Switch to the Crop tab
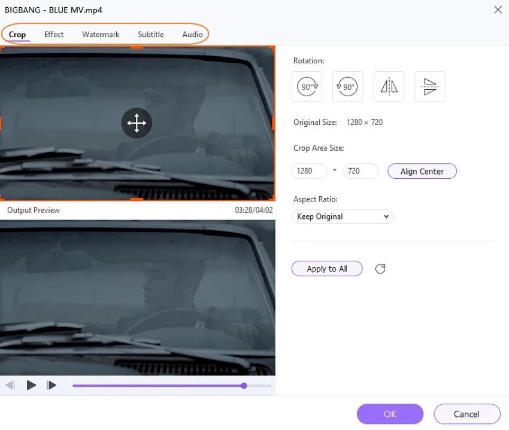This screenshot has height=430, width=509. pyautogui.click(x=17, y=34)
